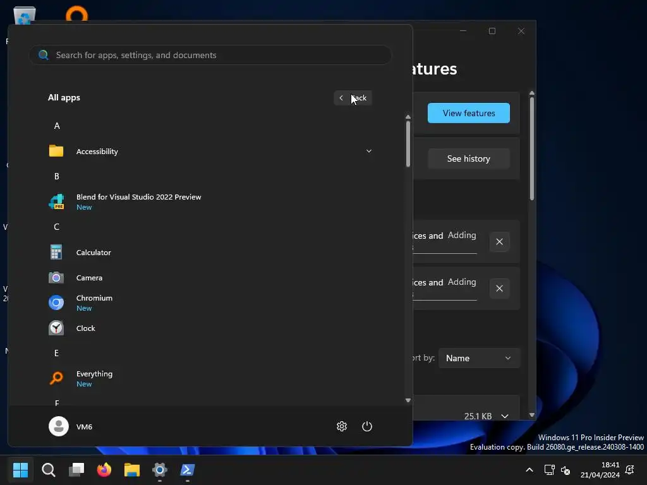Open the clock and date flyout
This screenshot has width=647, height=485.
[600, 470]
